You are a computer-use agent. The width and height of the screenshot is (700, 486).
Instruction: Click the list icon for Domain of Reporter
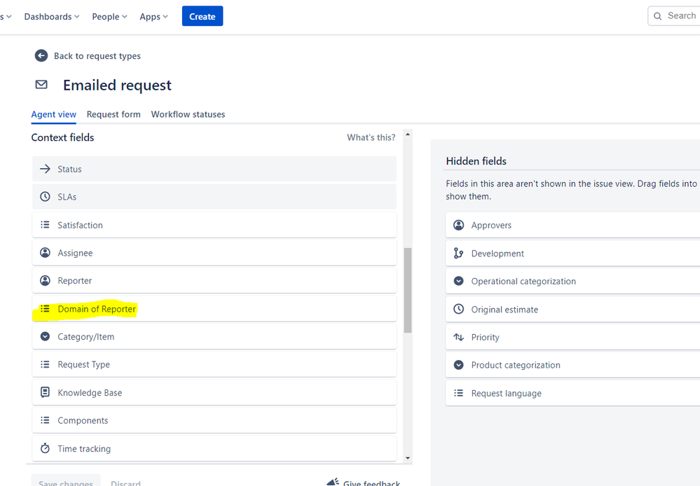(45, 308)
